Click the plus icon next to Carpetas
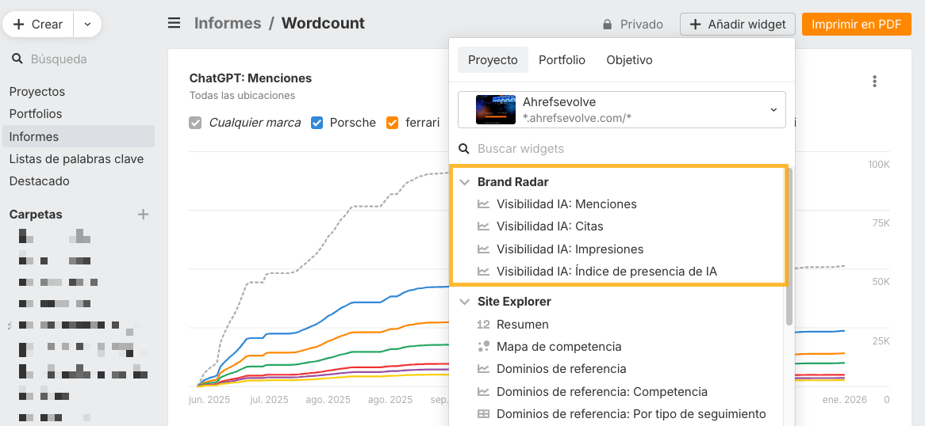925x426 pixels. pyautogui.click(x=144, y=214)
